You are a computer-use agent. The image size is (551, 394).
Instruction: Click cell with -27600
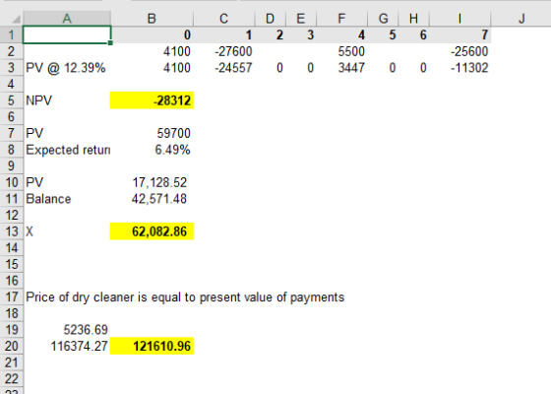224,51
